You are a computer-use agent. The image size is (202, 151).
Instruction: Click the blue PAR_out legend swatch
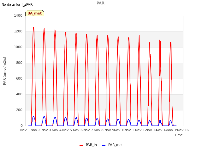point(104,145)
